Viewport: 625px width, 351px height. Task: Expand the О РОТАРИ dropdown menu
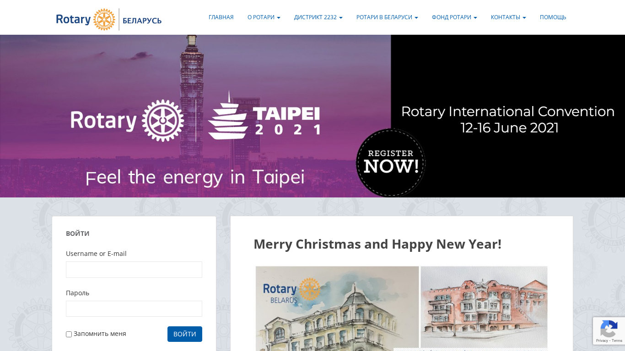[x=264, y=17]
